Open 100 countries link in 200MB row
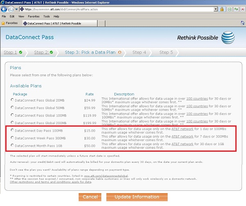The width and height of the screenshot is (246, 206). coord(197,121)
